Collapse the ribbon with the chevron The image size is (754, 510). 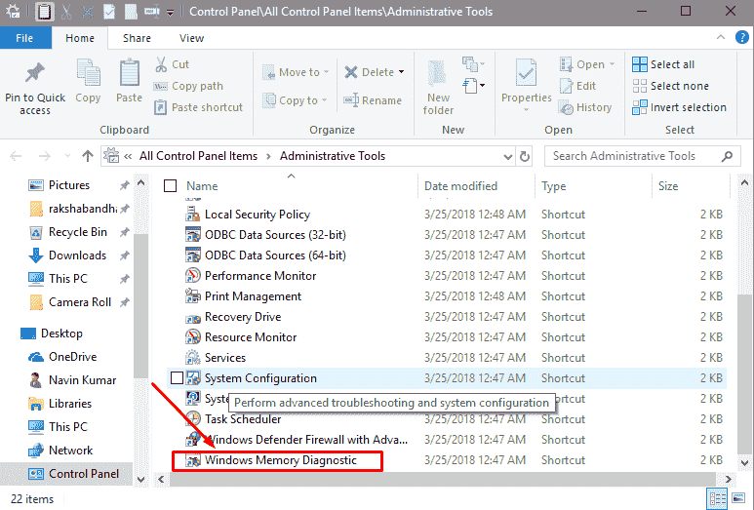coord(720,37)
